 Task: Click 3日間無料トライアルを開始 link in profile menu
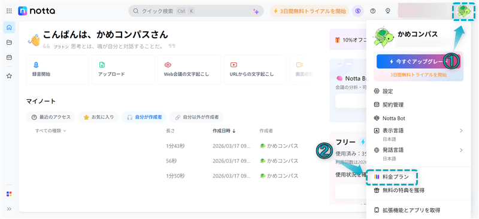tap(418, 75)
